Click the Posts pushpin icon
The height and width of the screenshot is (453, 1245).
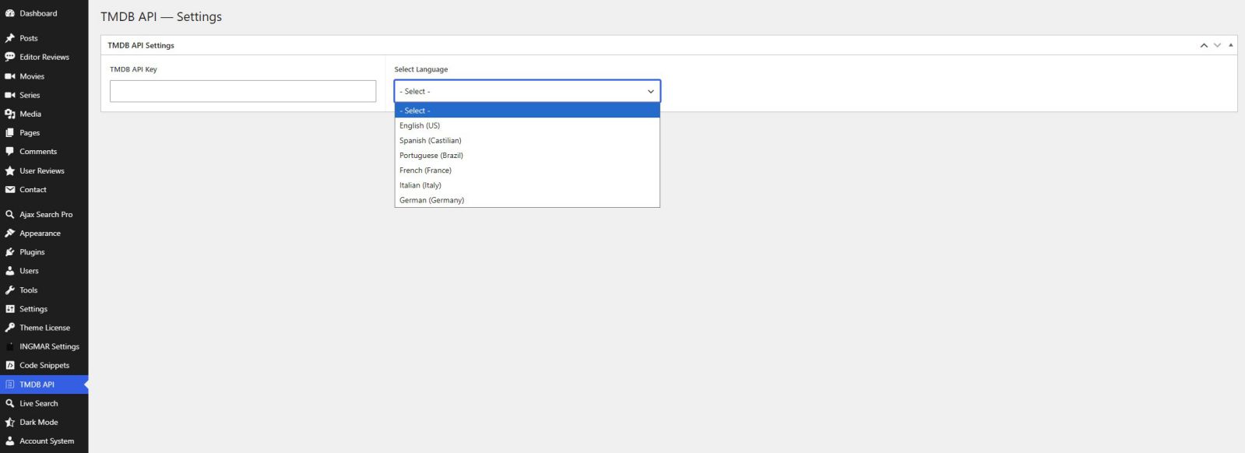pos(10,38)
